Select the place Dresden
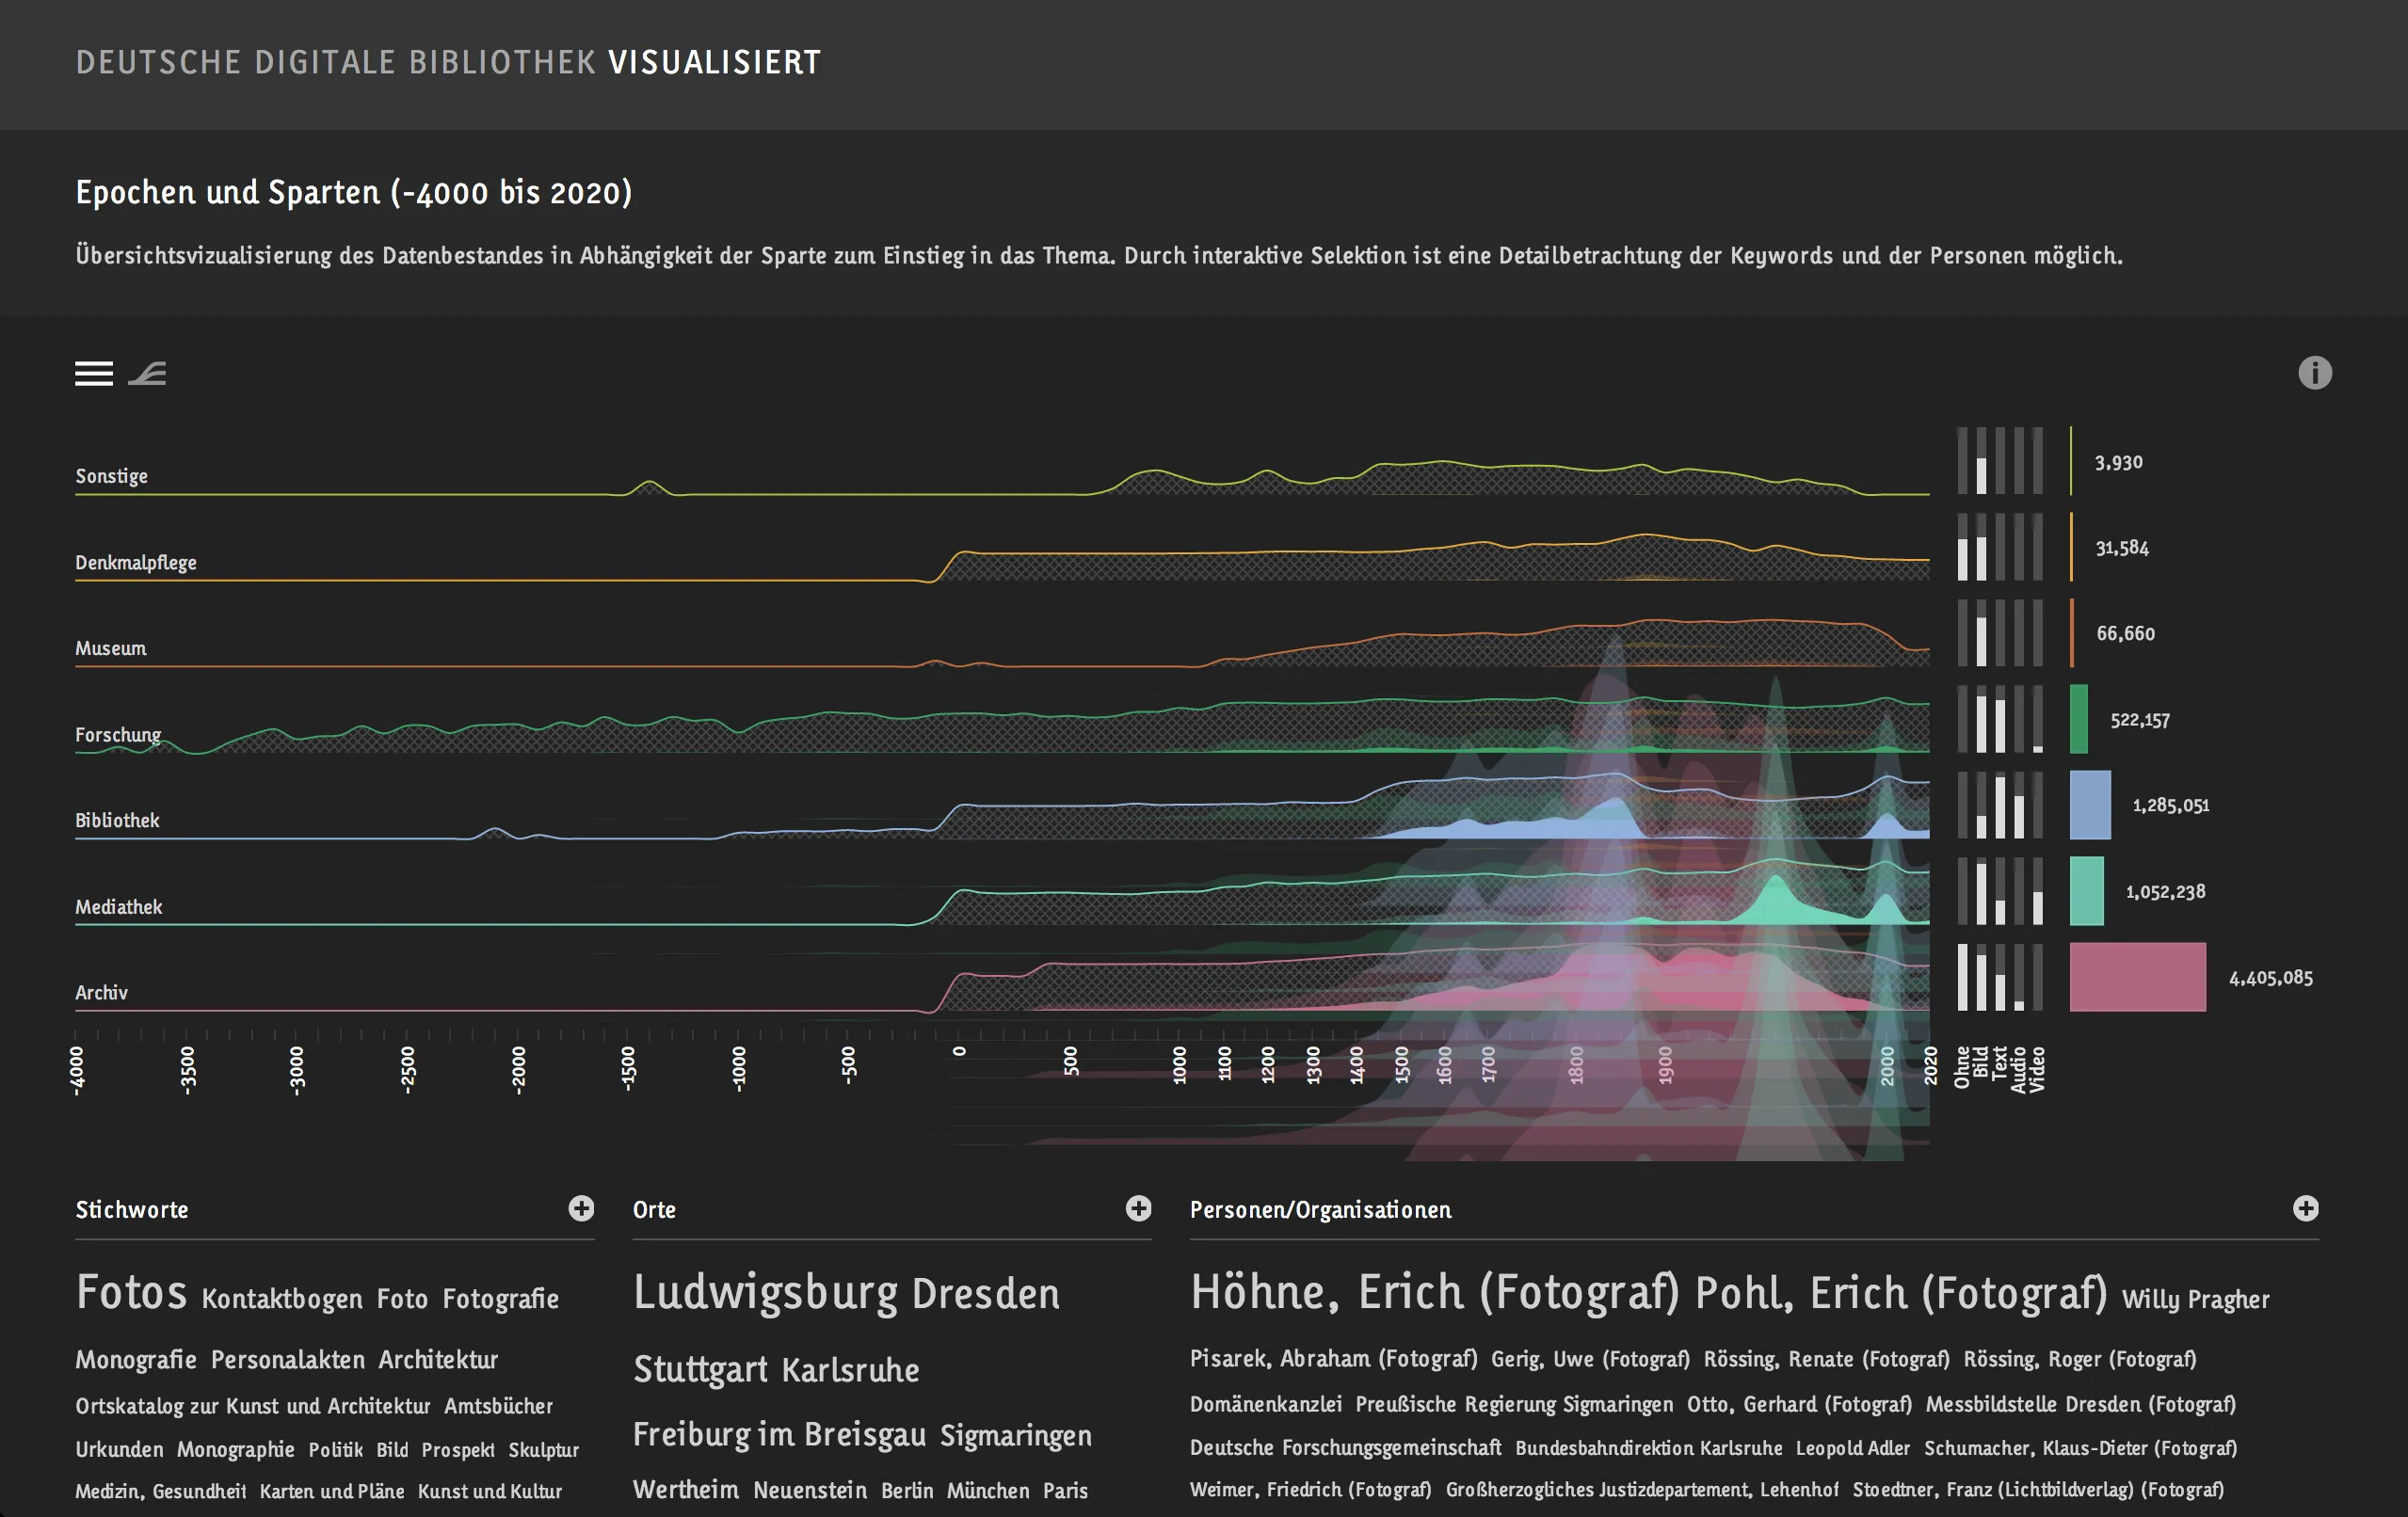2408x1517 pixels. click(x=985, y=1293)
